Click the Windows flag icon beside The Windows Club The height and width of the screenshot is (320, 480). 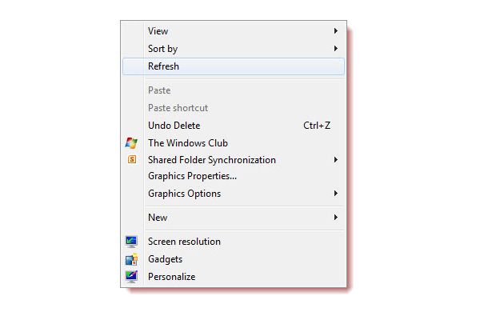pyautogui.click(x=131, y=143)
